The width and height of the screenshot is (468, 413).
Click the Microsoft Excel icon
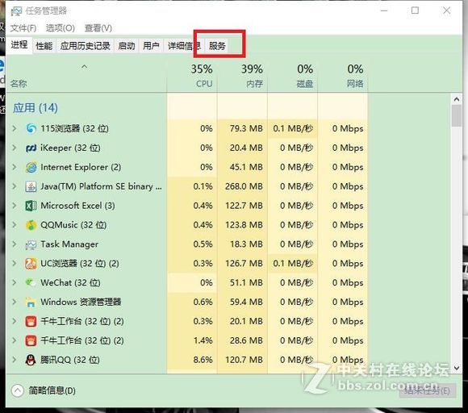[31, 206]
